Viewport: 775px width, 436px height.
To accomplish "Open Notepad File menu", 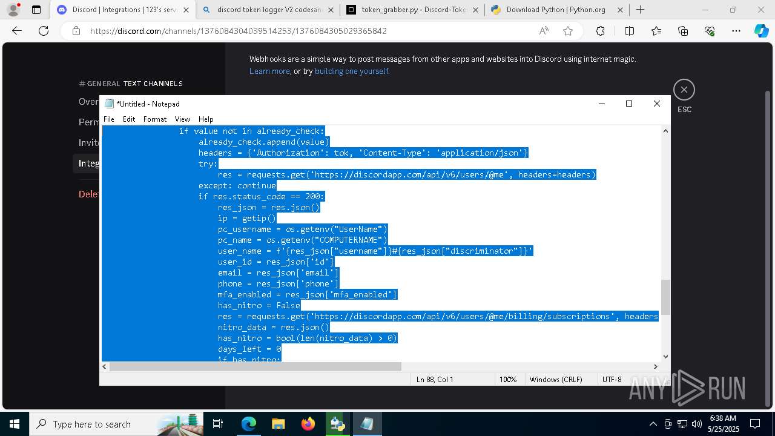I will 109,119.
